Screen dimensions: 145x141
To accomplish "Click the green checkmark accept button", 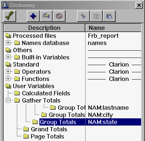I will coord(10,16).
